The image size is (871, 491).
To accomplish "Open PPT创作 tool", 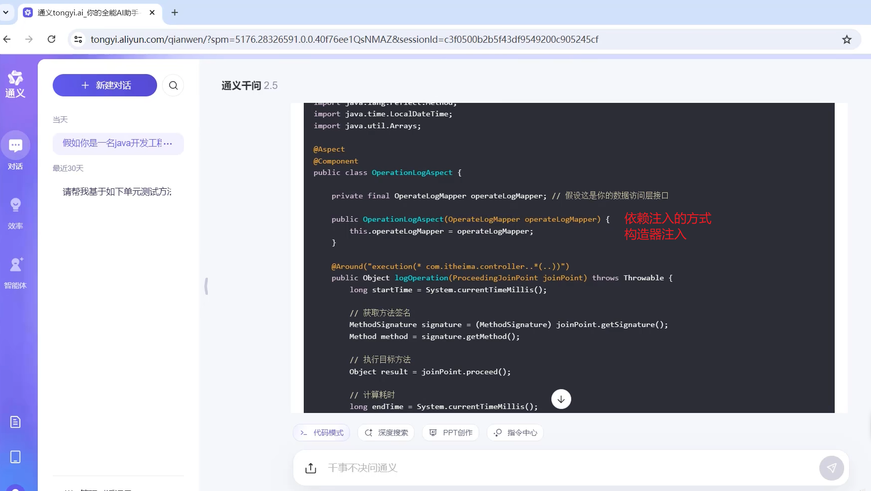I will pos(450,433).
